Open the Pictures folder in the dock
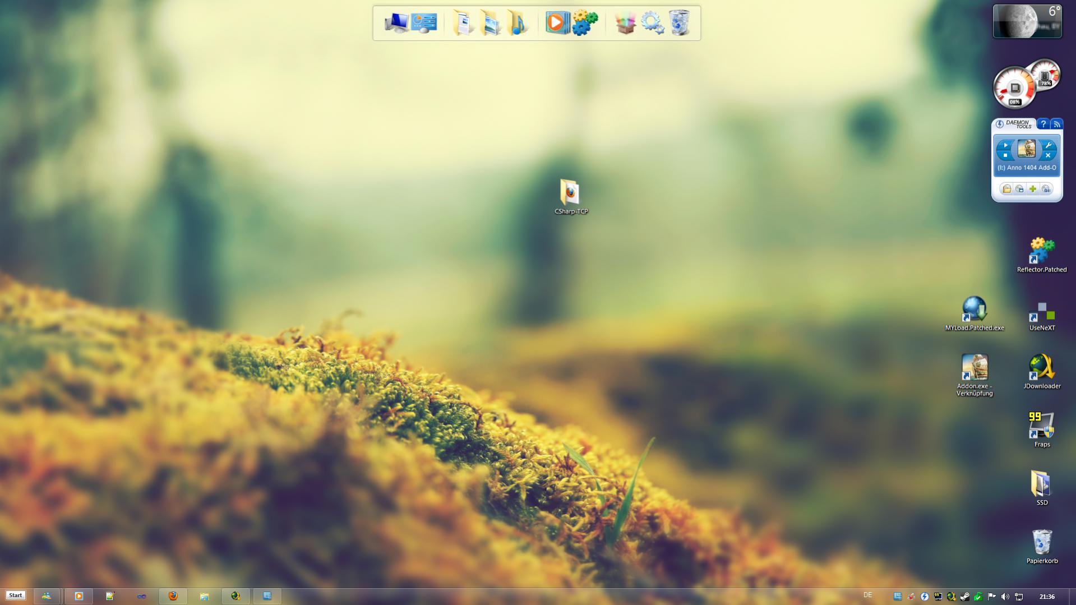1076x605 pixels. click(489, 23)
